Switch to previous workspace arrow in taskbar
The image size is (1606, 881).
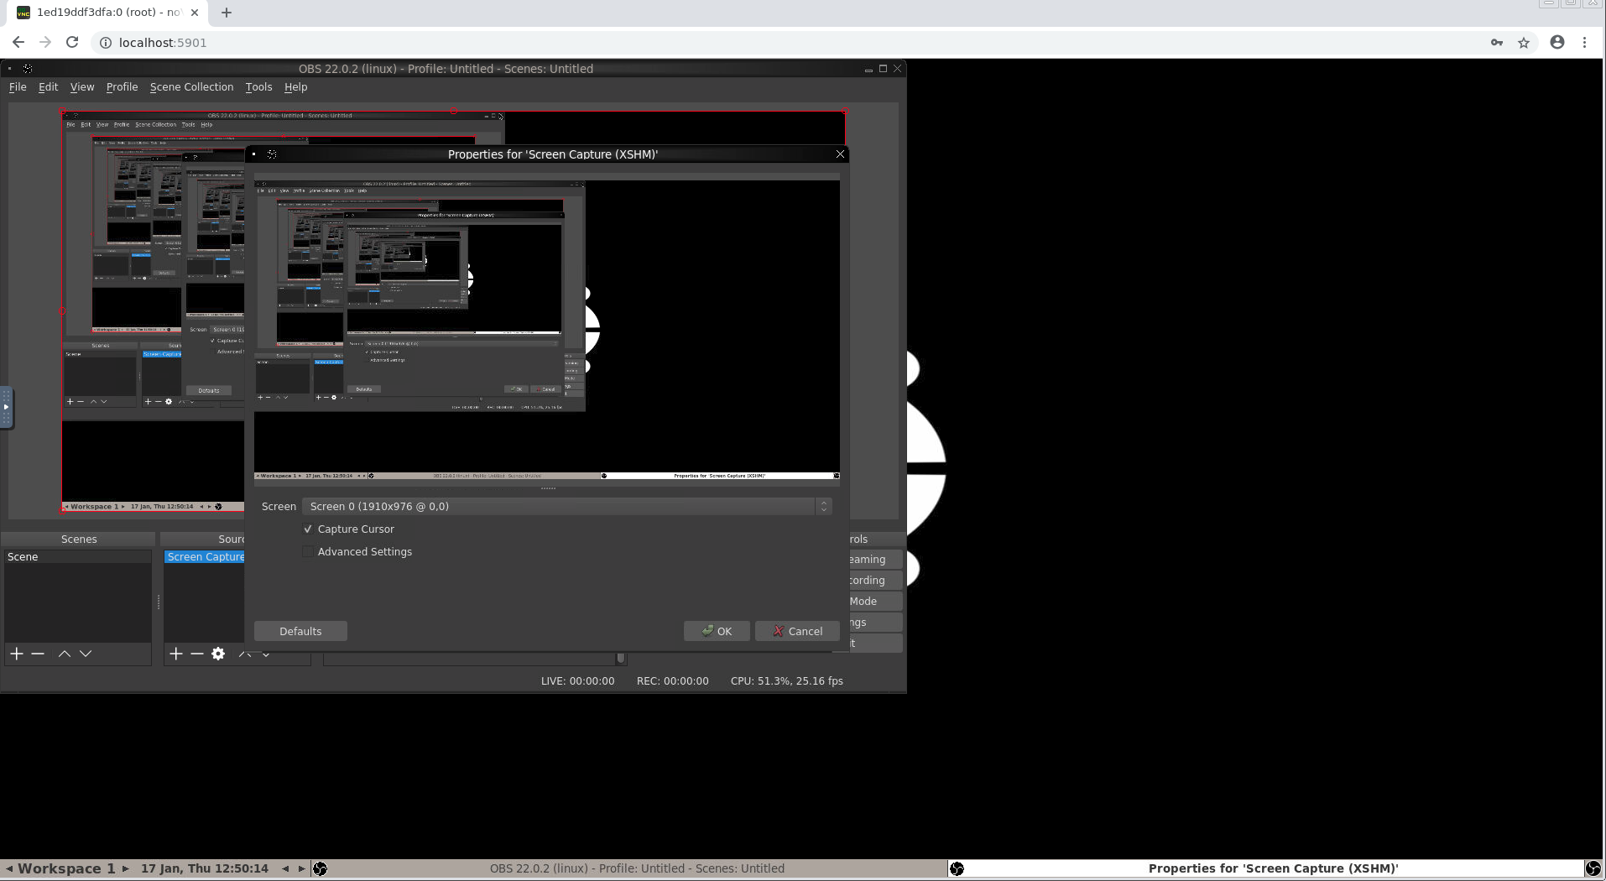click(9, 869)
